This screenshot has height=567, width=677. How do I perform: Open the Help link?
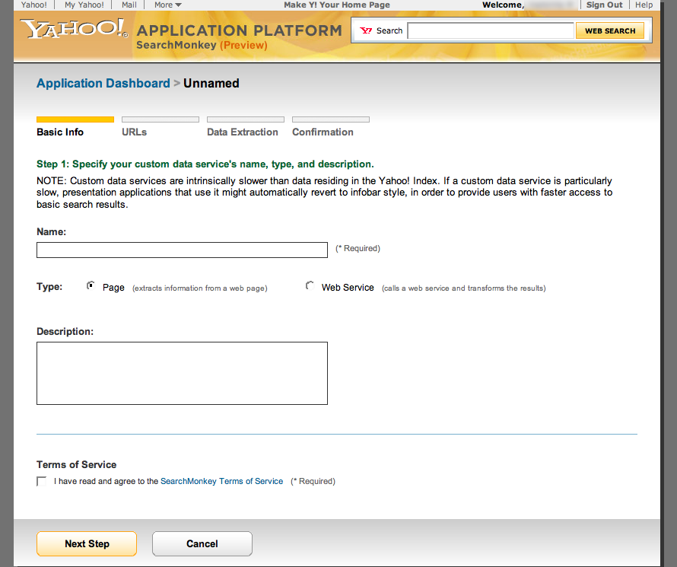click(644, 5)
